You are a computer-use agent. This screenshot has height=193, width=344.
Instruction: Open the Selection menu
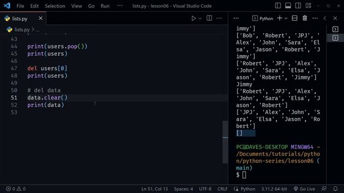click(55, 6)
